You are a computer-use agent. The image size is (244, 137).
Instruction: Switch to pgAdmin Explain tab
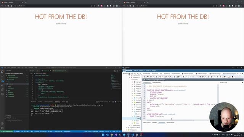154,123
